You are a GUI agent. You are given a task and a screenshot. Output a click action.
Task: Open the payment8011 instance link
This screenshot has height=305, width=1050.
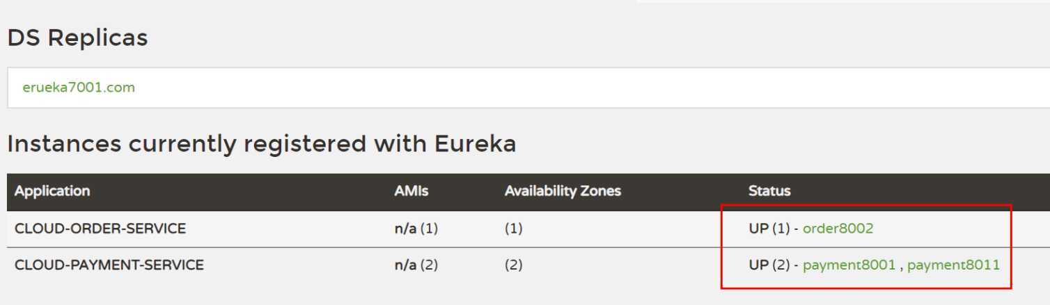[x=953, y=265]
